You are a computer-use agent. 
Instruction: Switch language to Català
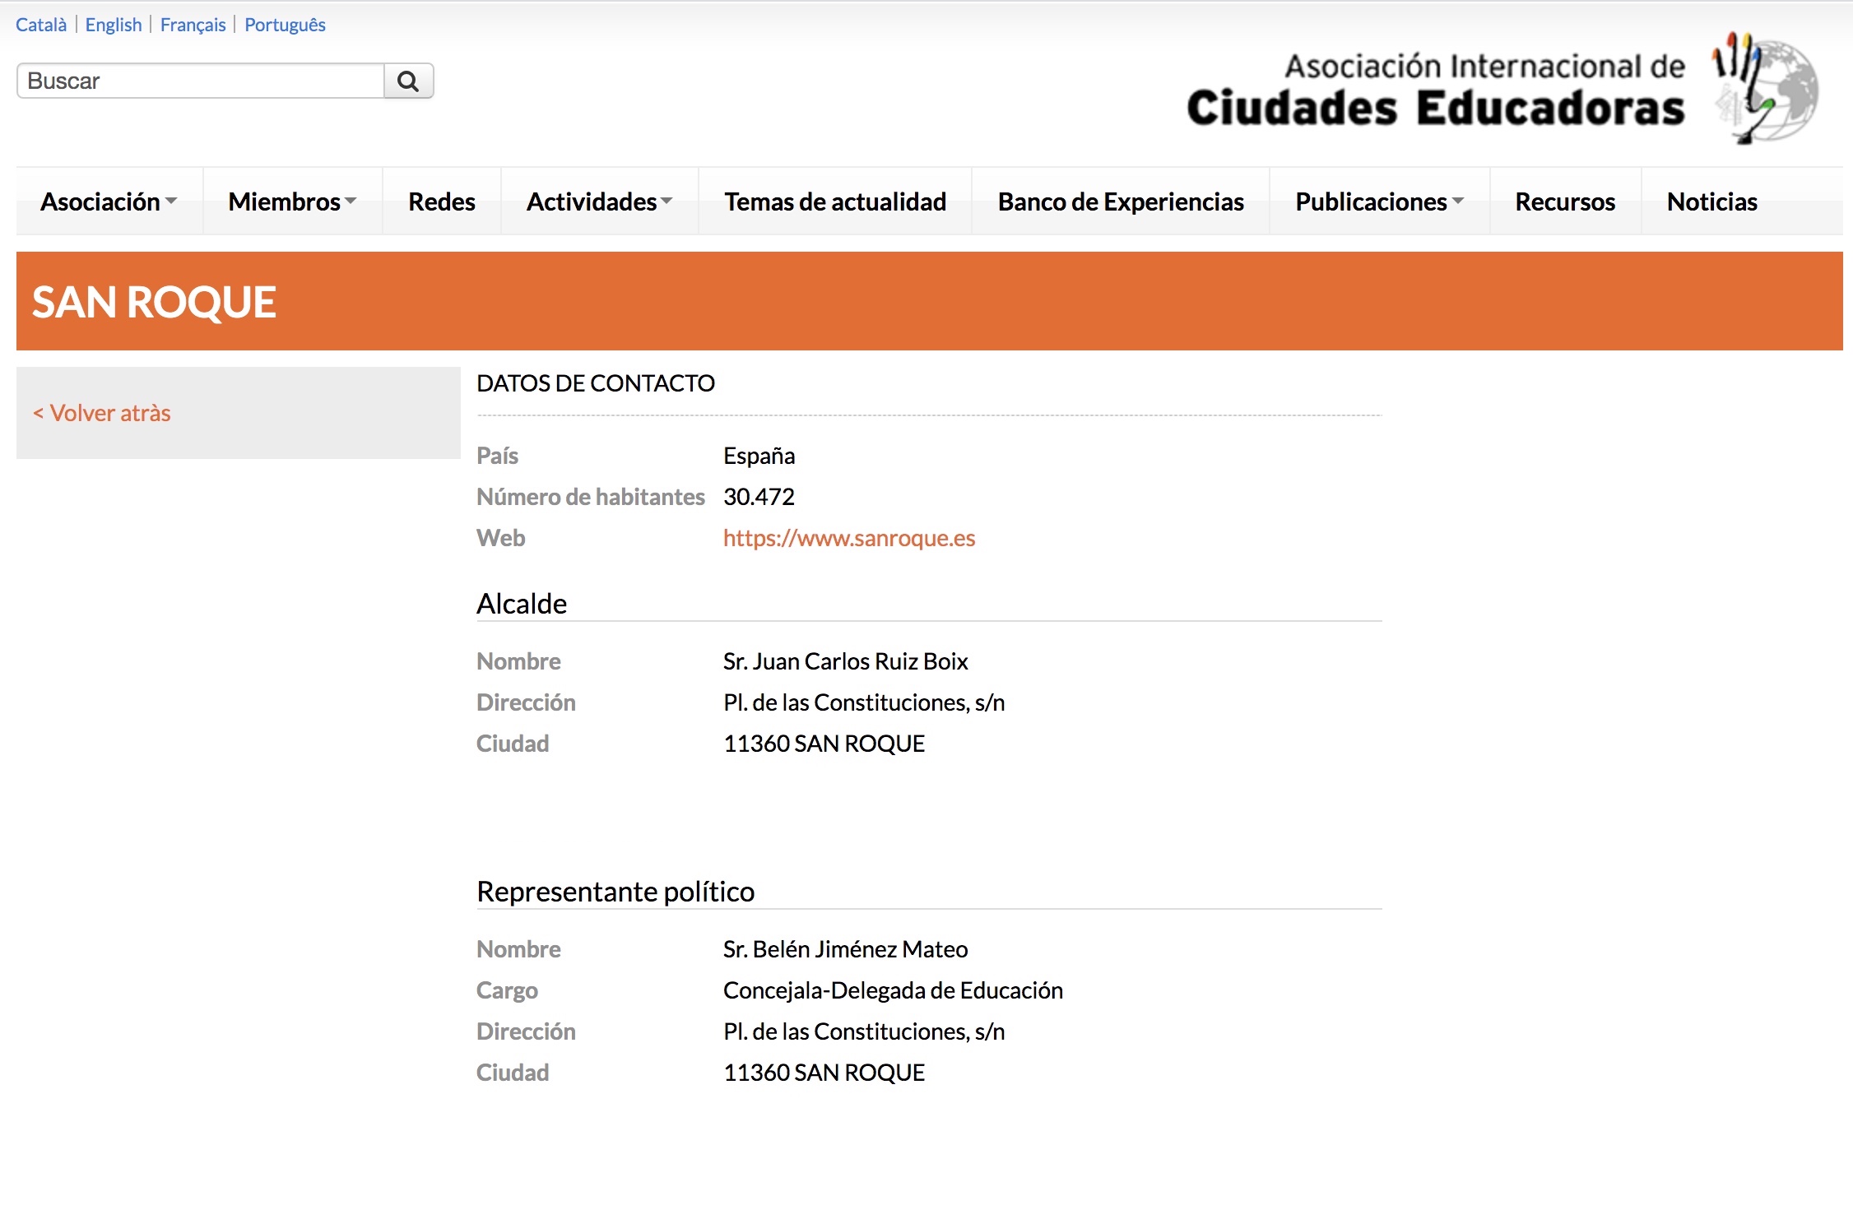[41, 25]
